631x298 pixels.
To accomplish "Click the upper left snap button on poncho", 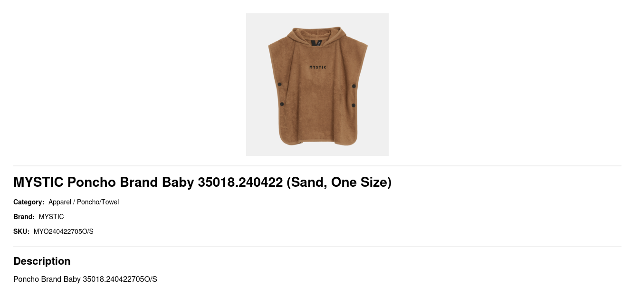I will pyautogui.click(x=279, y=85).
